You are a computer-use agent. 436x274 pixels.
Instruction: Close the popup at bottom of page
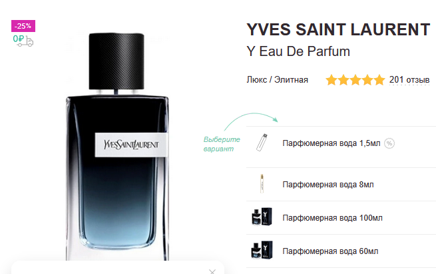[x=212, y=271]
